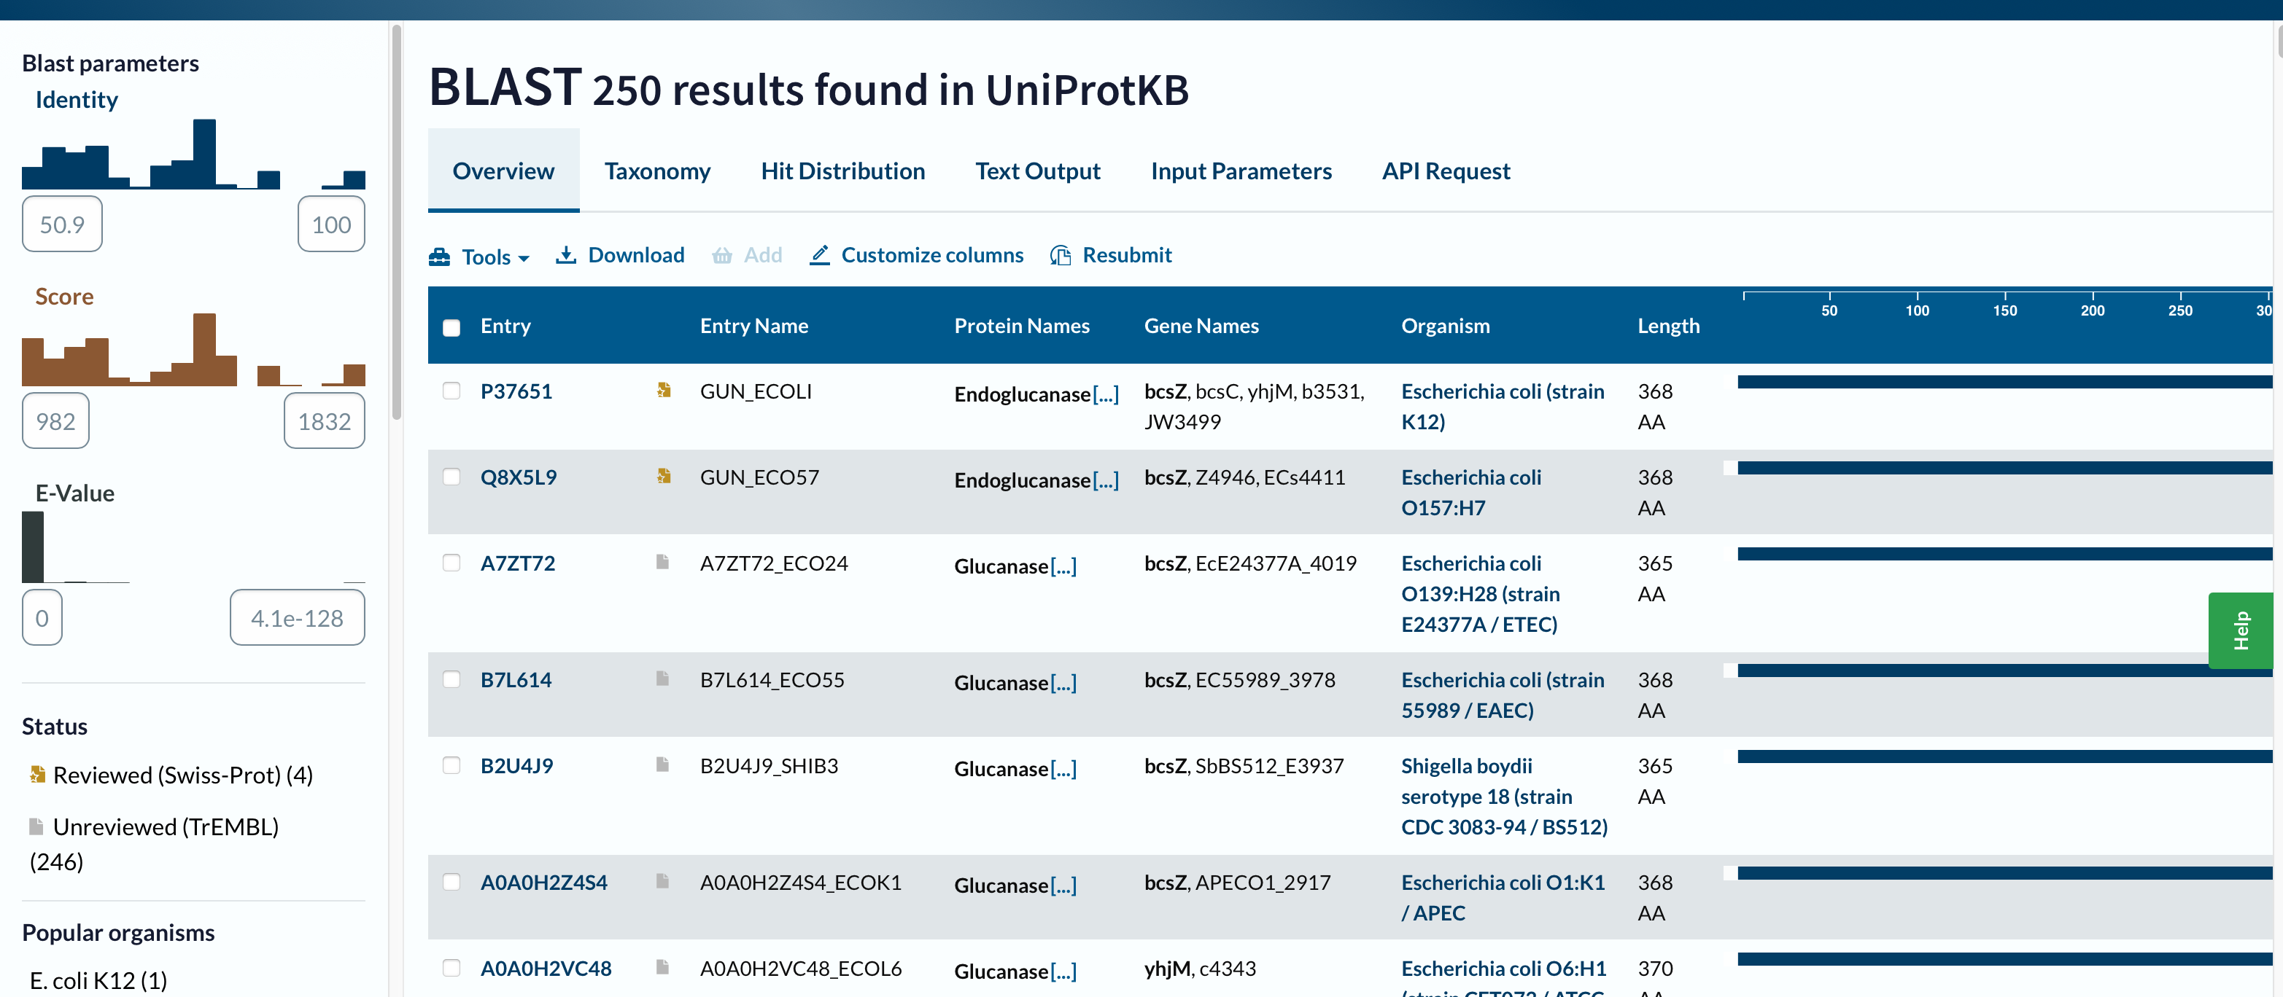
Task: Click the E-Value histogram range slider
Action: 193,547
